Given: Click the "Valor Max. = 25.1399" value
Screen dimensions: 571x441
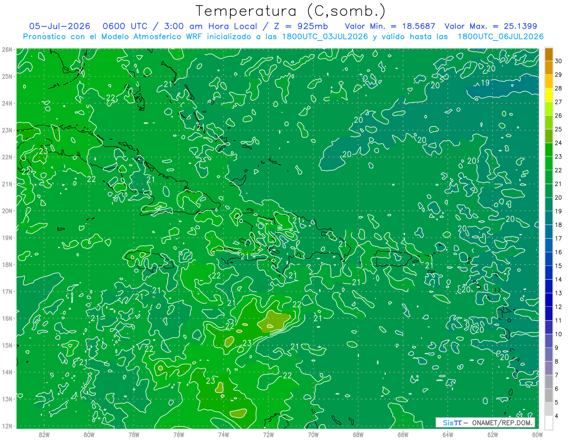Looking at the screenshot, I should (491, 26).
